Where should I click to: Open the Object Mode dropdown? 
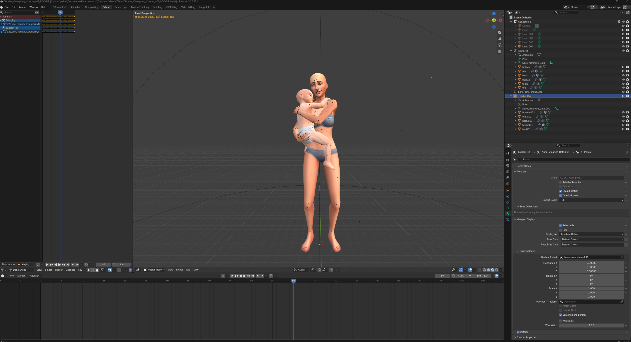click(x=154, y=270)
